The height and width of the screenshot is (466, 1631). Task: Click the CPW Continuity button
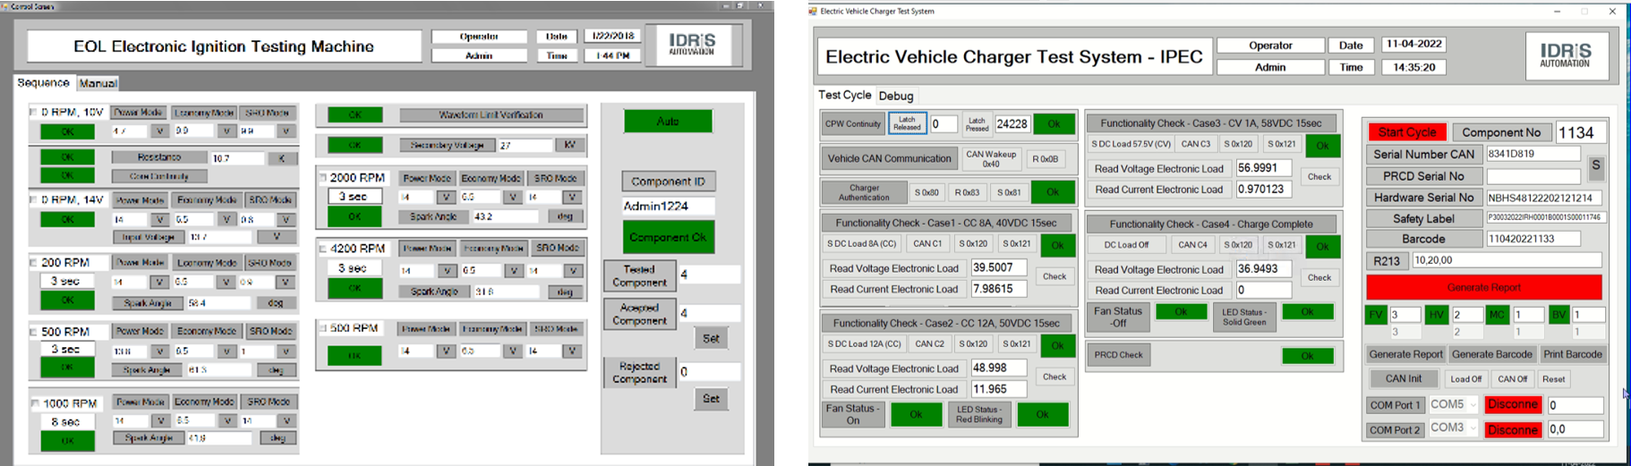pyautogui.click(x=853, y=124)
